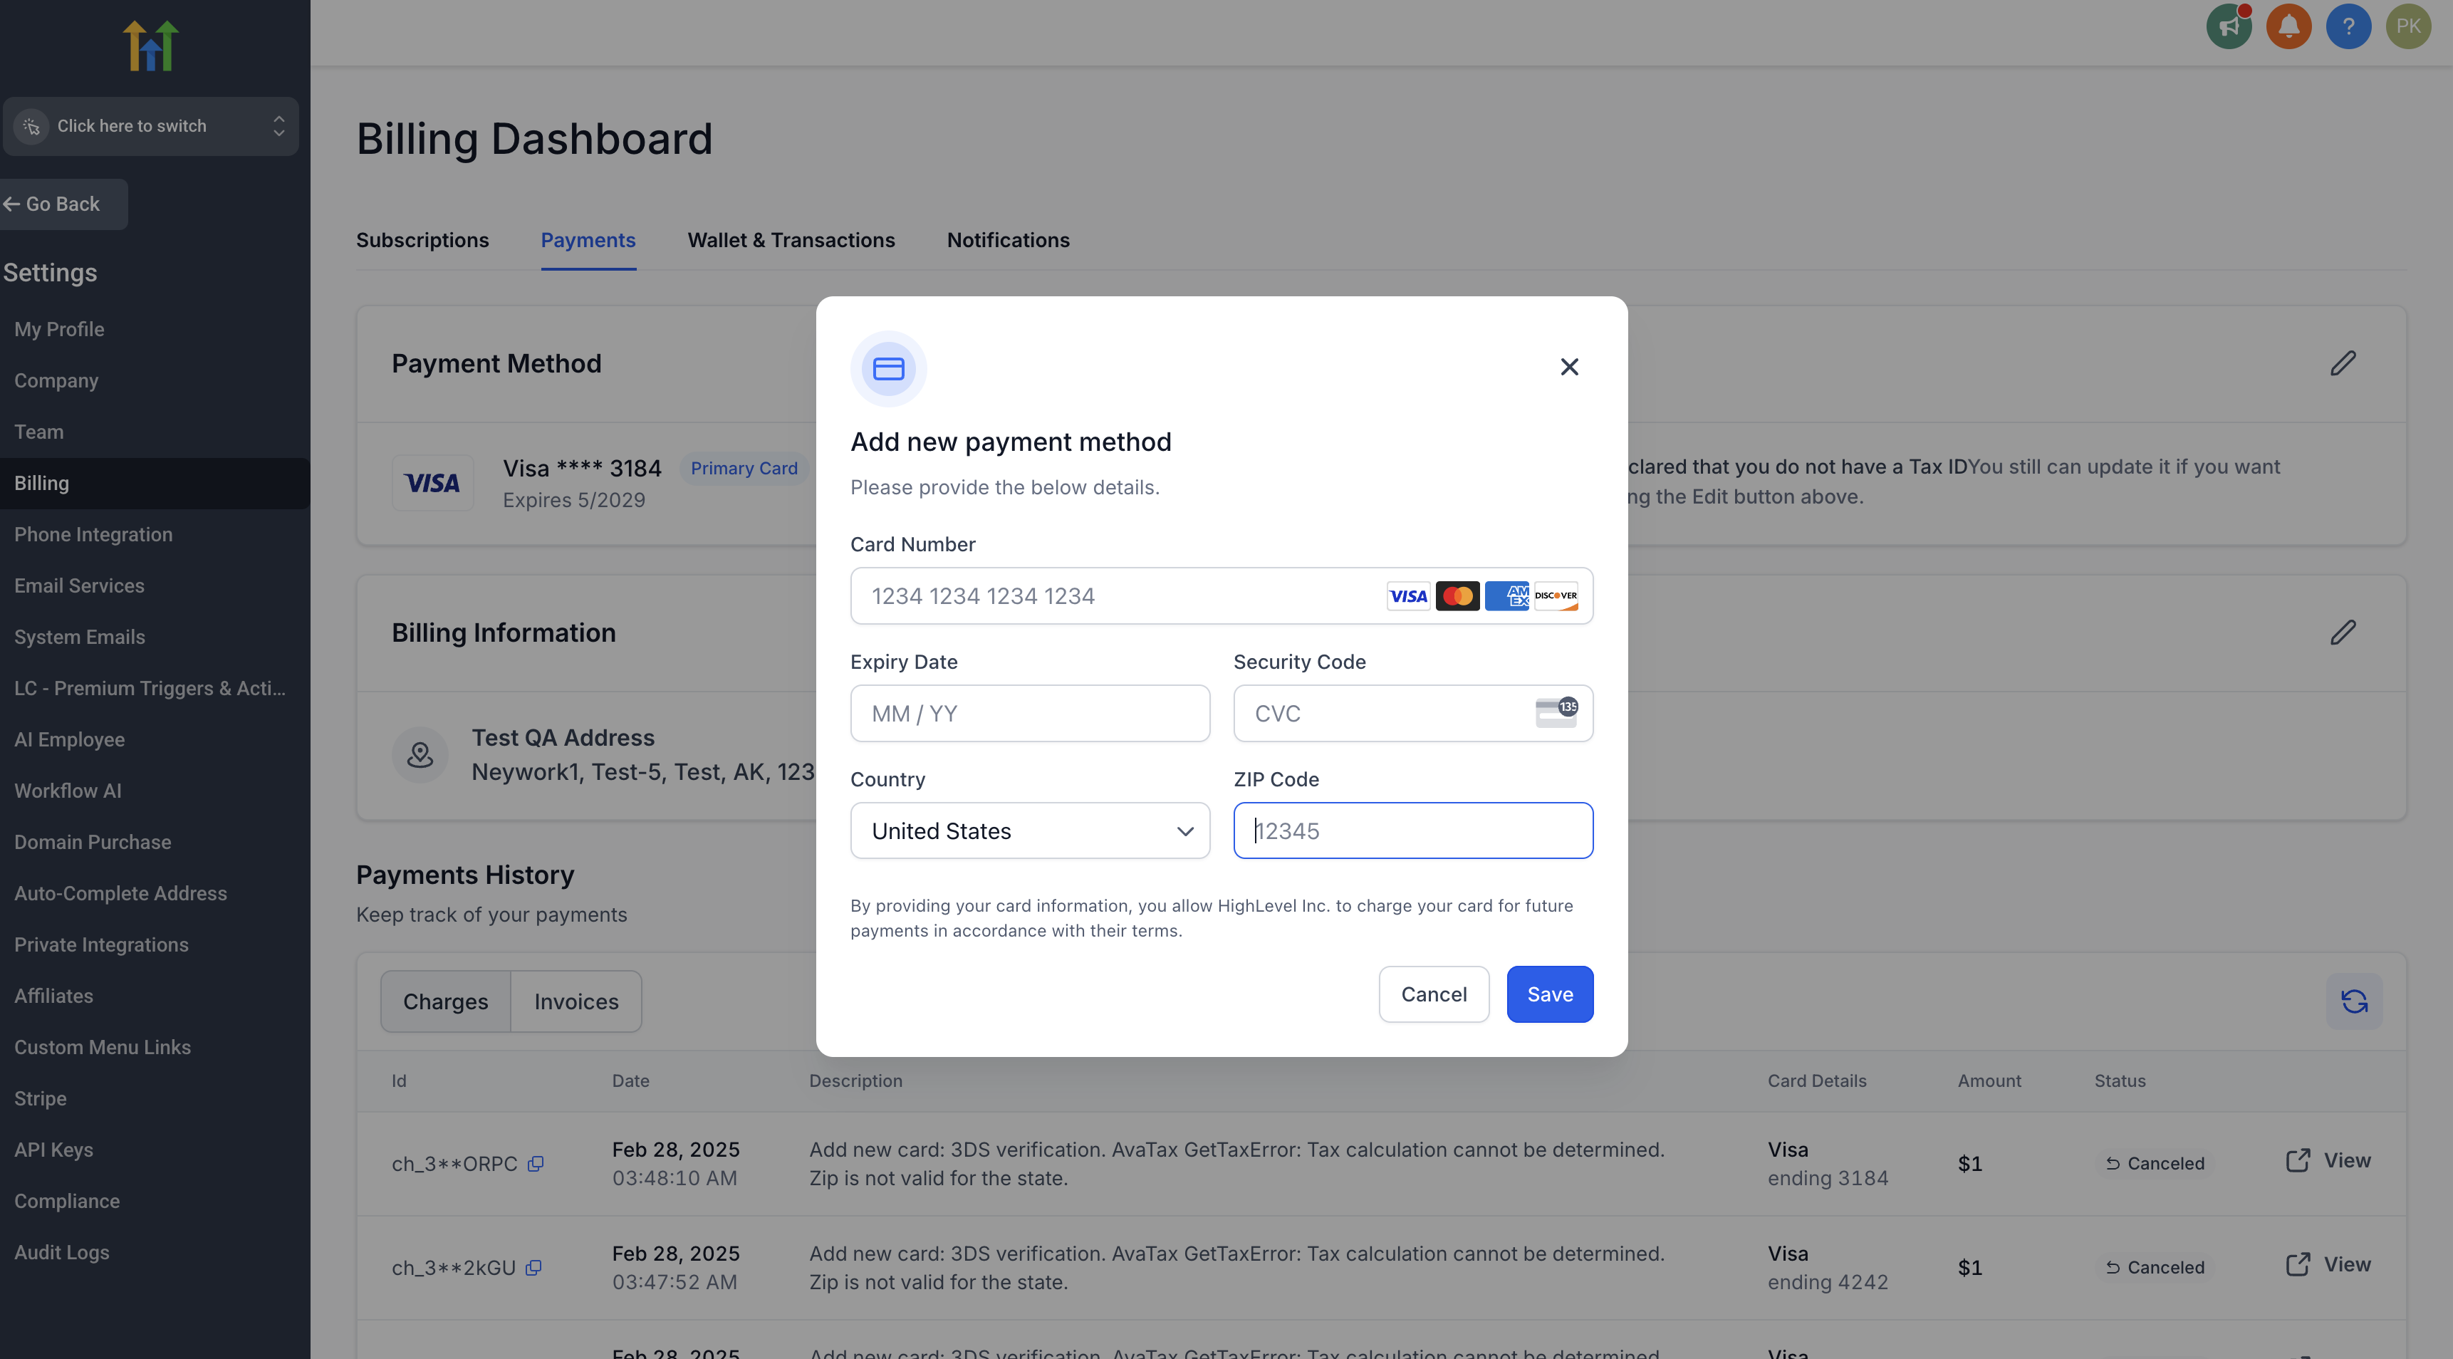Screen dimensions: 2453x1359
Task: Select the Invoices toggle
Action: pos(576,1001)
